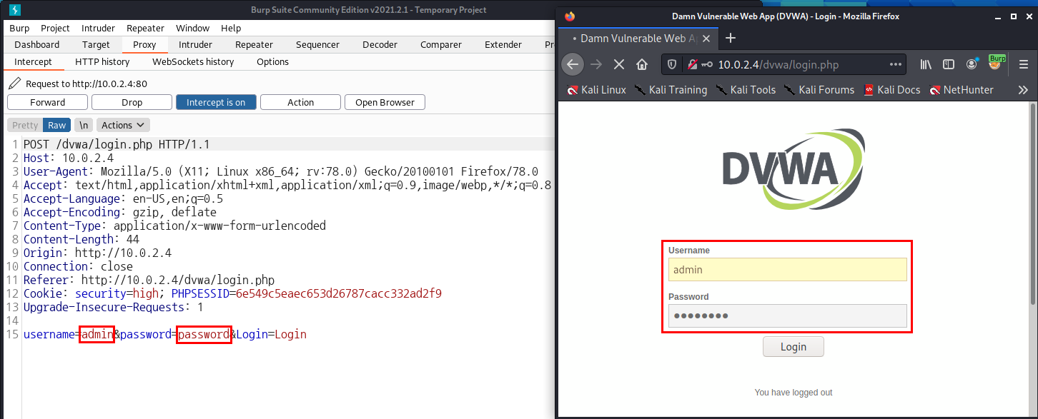Toggle non-printable \n characters display

click(84, 125)
